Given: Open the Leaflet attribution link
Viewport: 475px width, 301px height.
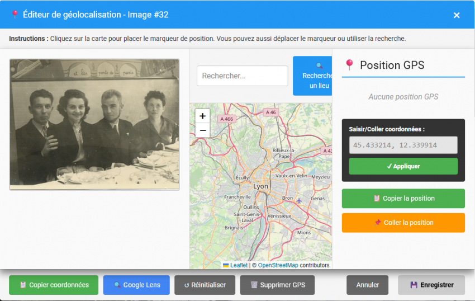Looking at the screenshot, I should [238, 265].
